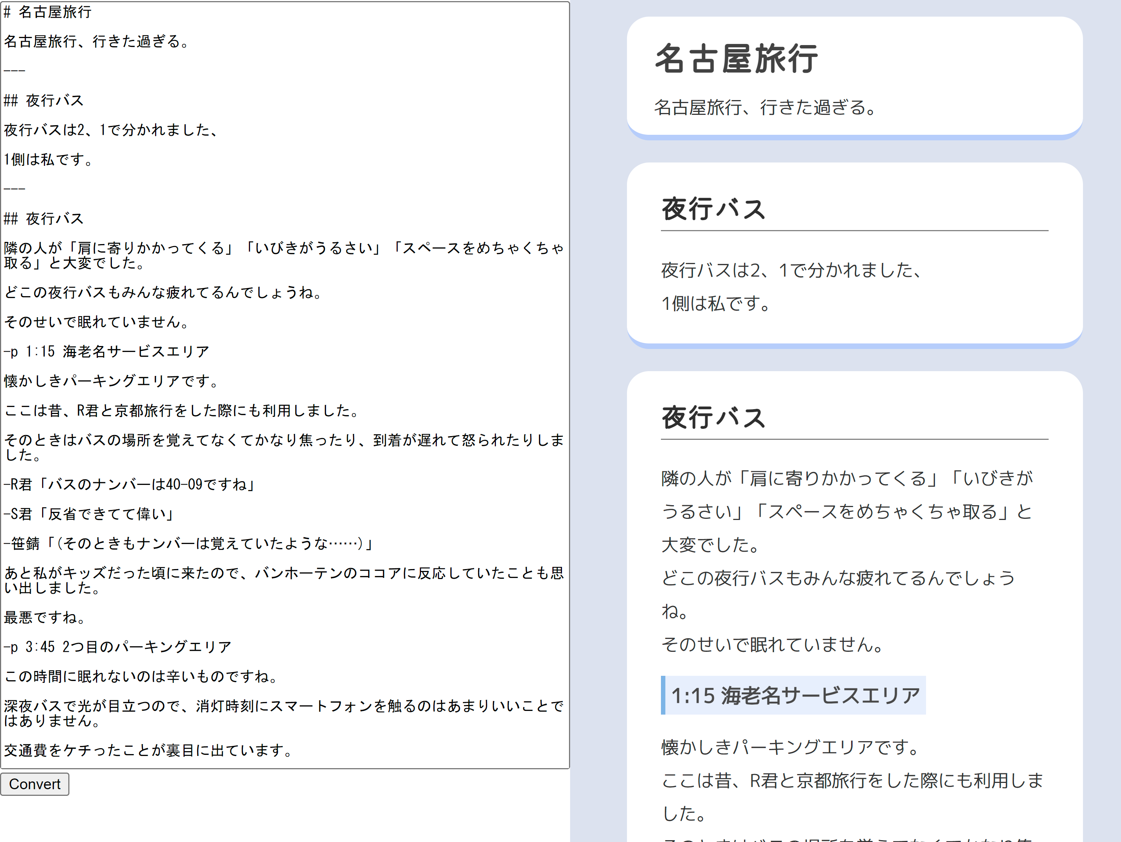Click the editor line '名古屋旅行、行きた過ぎる。'
The width and height of the screenshot is (1121, 842).
96,42
